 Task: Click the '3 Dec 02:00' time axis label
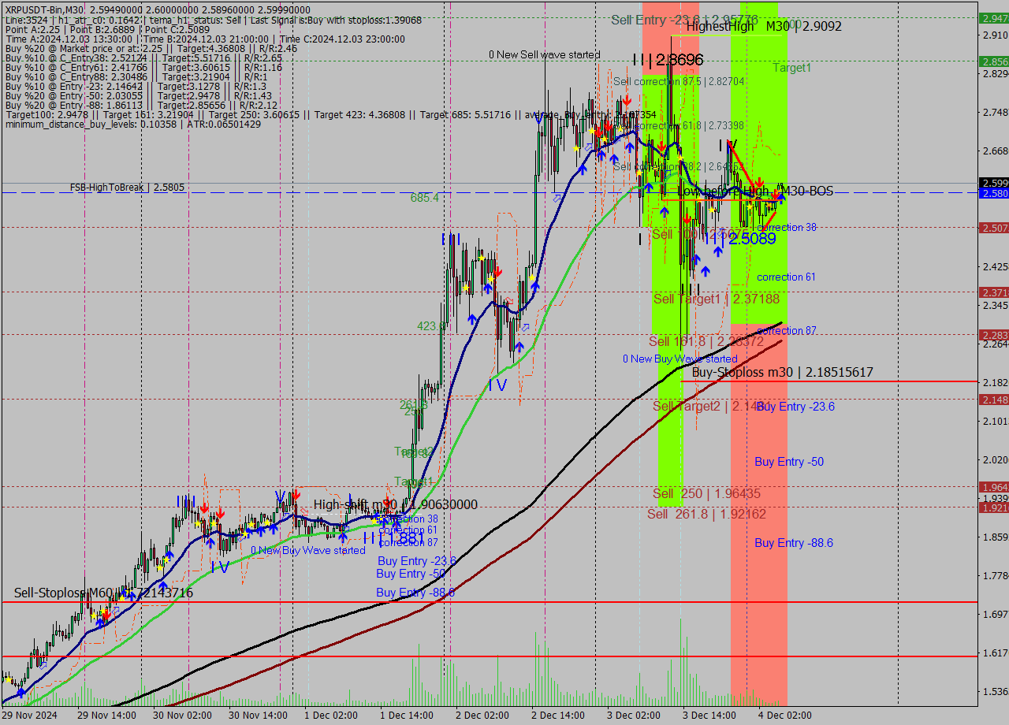(x=634, y=716)
